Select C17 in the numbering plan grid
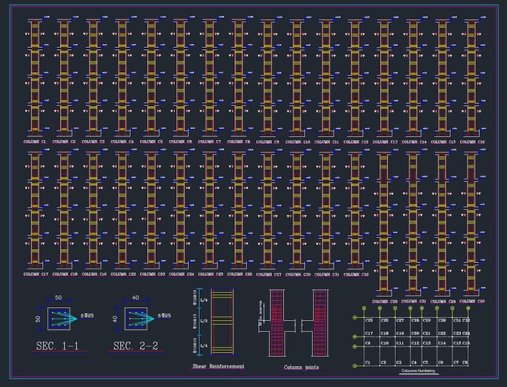Screen dimensions: 507x387 [369, 333]
